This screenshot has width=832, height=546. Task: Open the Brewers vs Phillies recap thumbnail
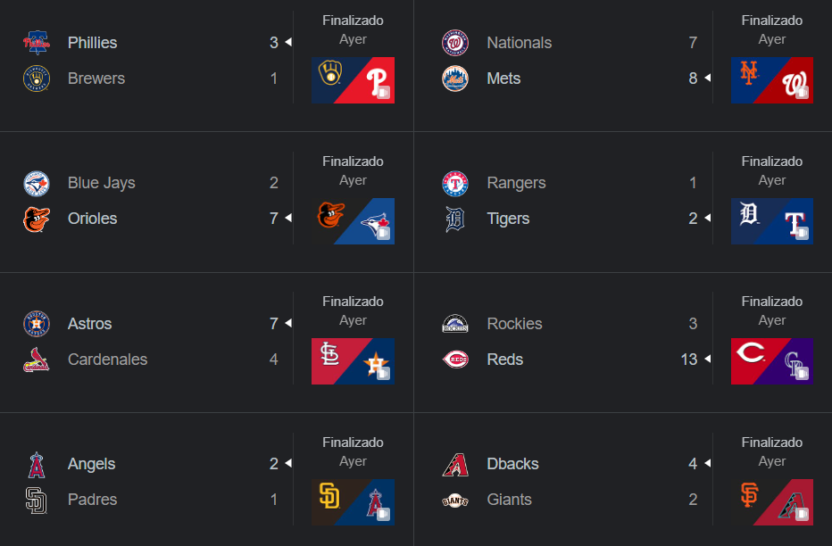coord(353,80)
